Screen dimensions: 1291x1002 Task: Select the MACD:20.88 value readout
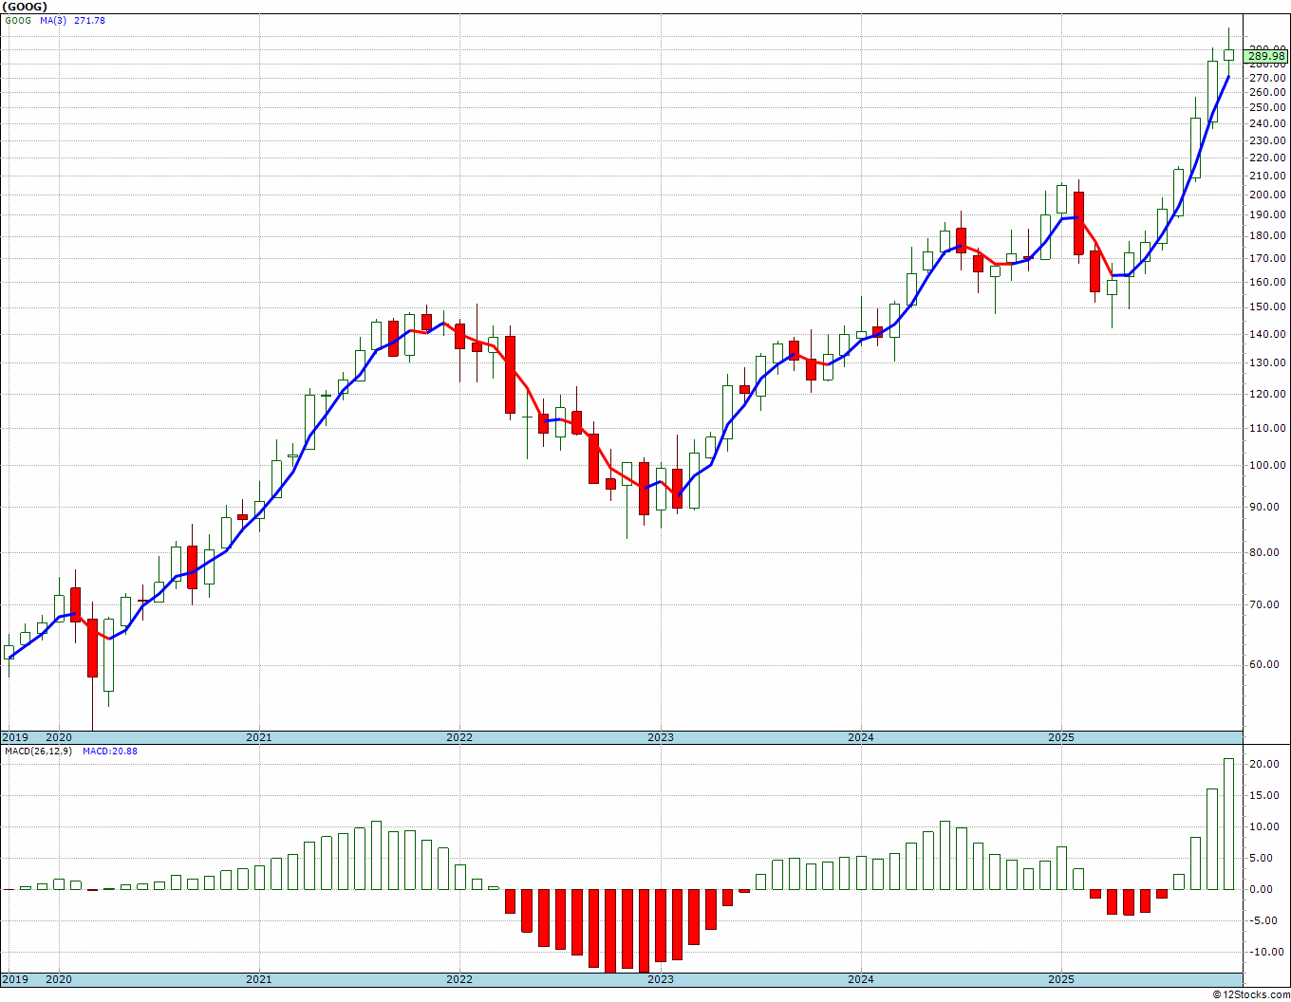coord(110,751)
